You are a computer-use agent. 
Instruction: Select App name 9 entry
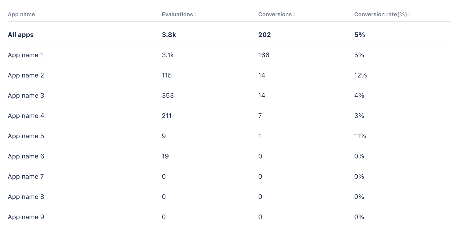[26, 217]
